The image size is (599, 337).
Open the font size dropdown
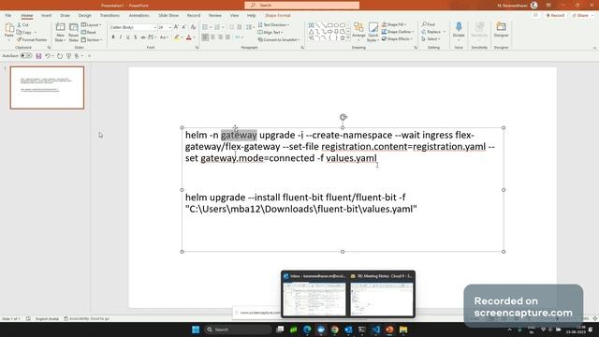[x=169, y=27]
